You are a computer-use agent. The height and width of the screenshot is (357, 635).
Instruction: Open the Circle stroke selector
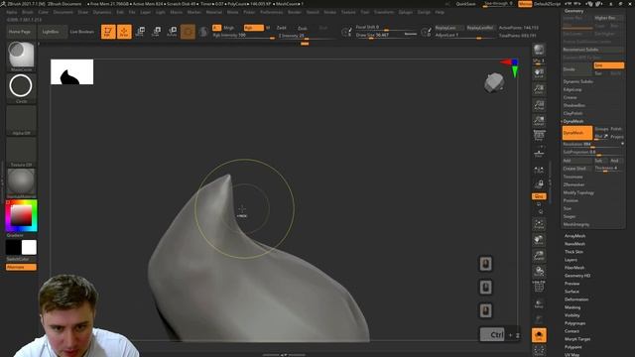21,88
